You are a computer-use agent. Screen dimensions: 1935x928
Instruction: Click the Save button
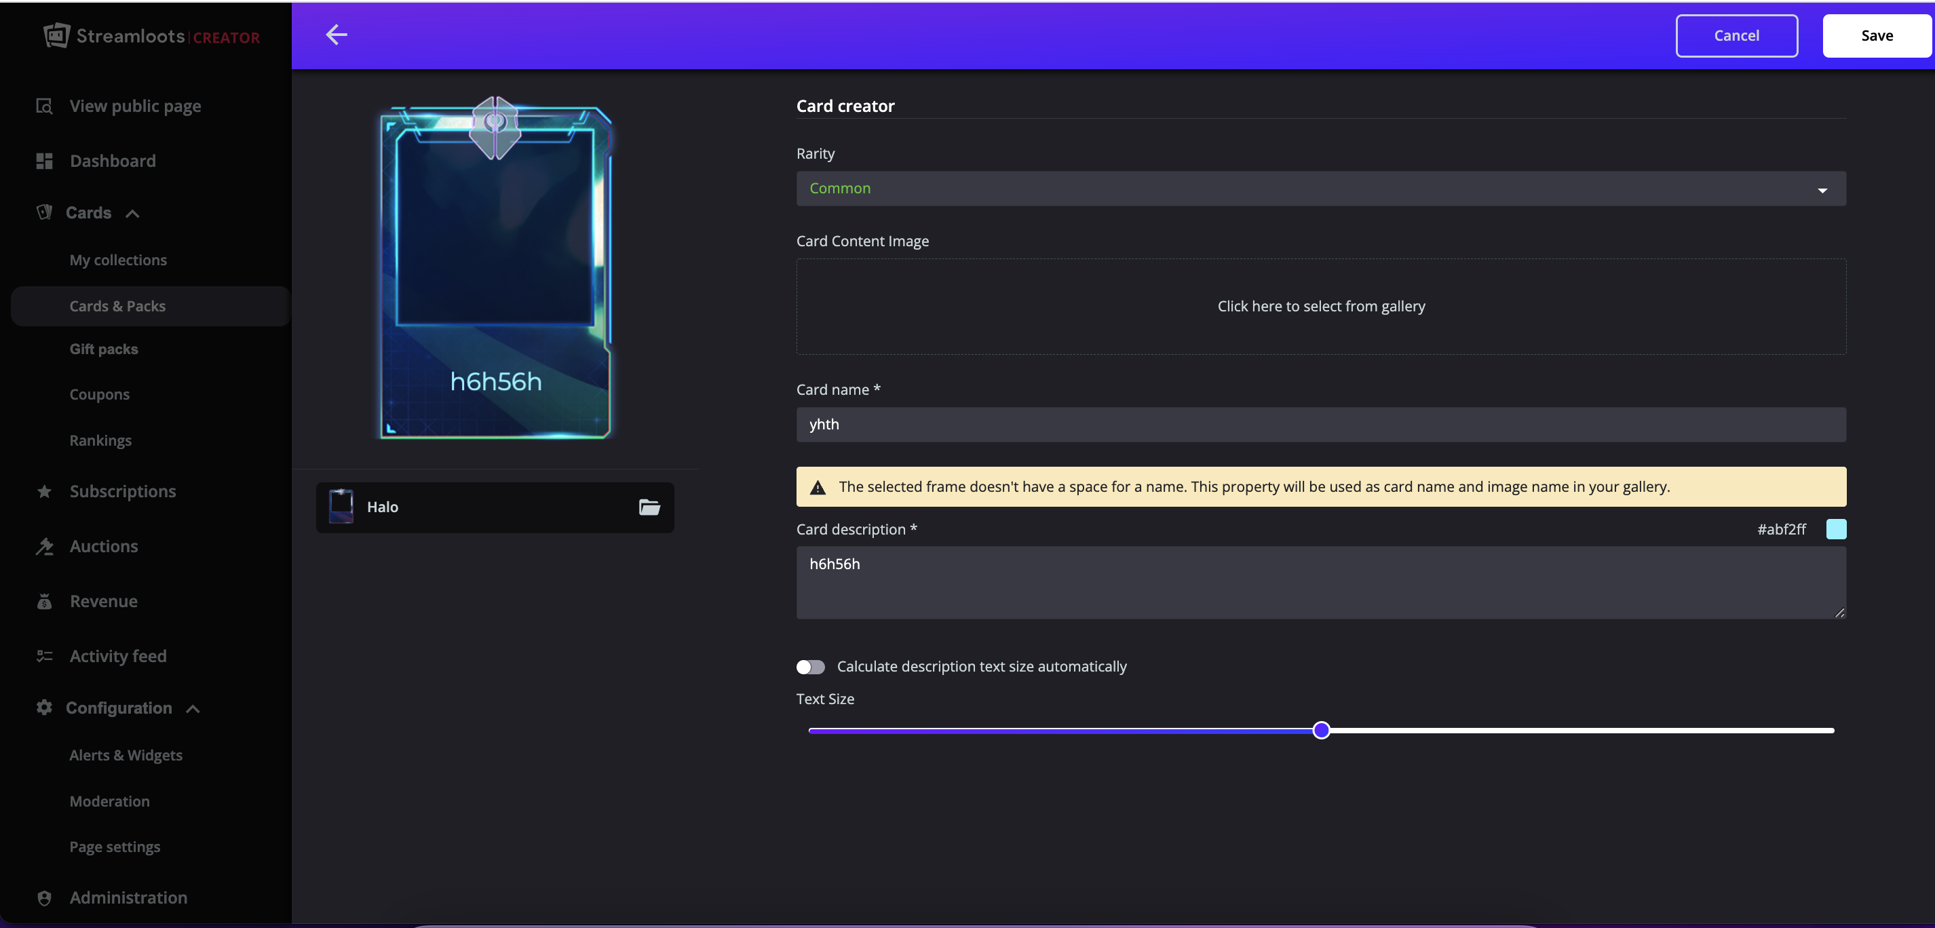1877,35
